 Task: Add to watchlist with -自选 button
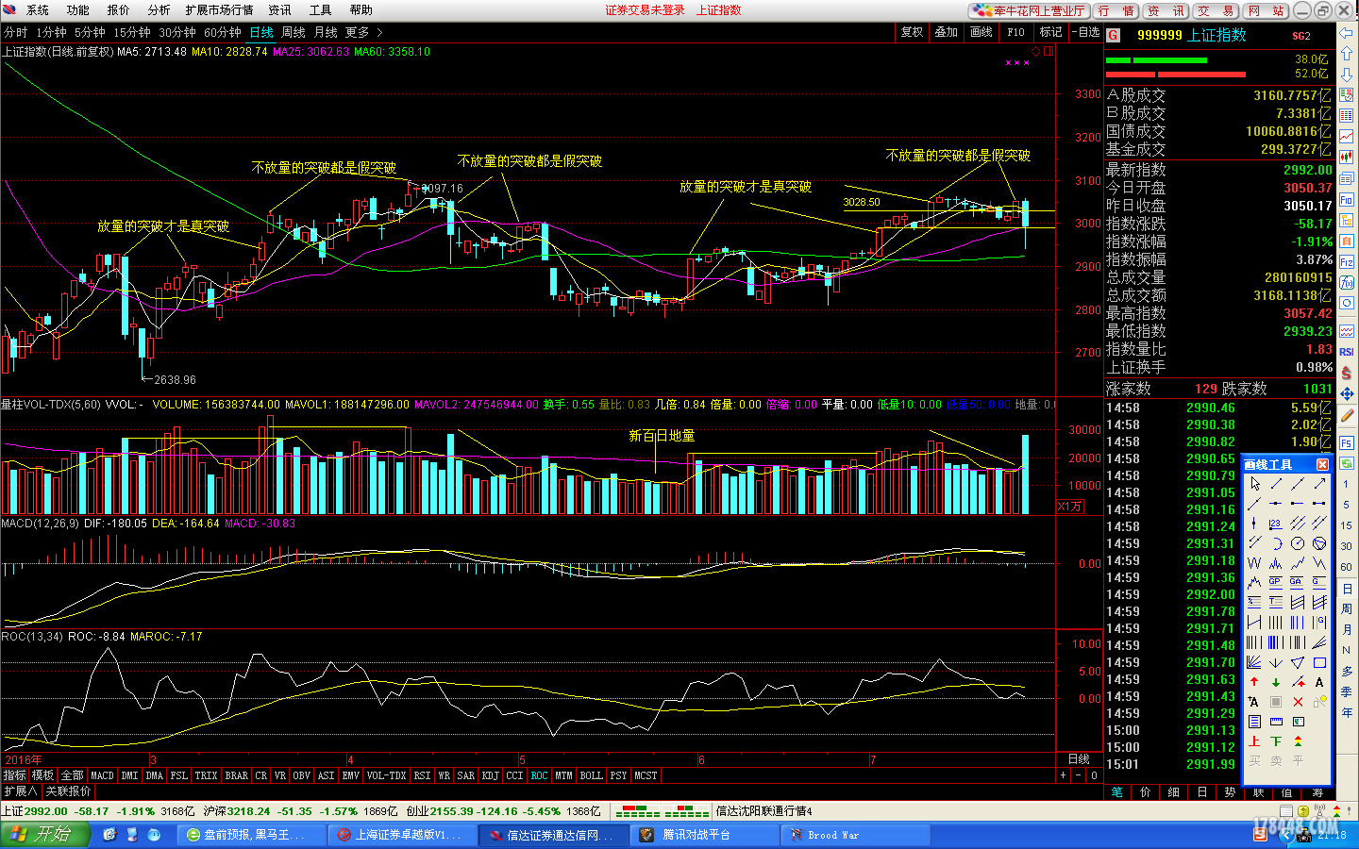(x=1088, y=32)
